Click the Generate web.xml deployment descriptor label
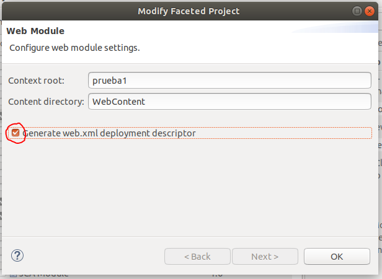Image resolution: width=382 pixels, height=279 pixels. coord(109,133)
